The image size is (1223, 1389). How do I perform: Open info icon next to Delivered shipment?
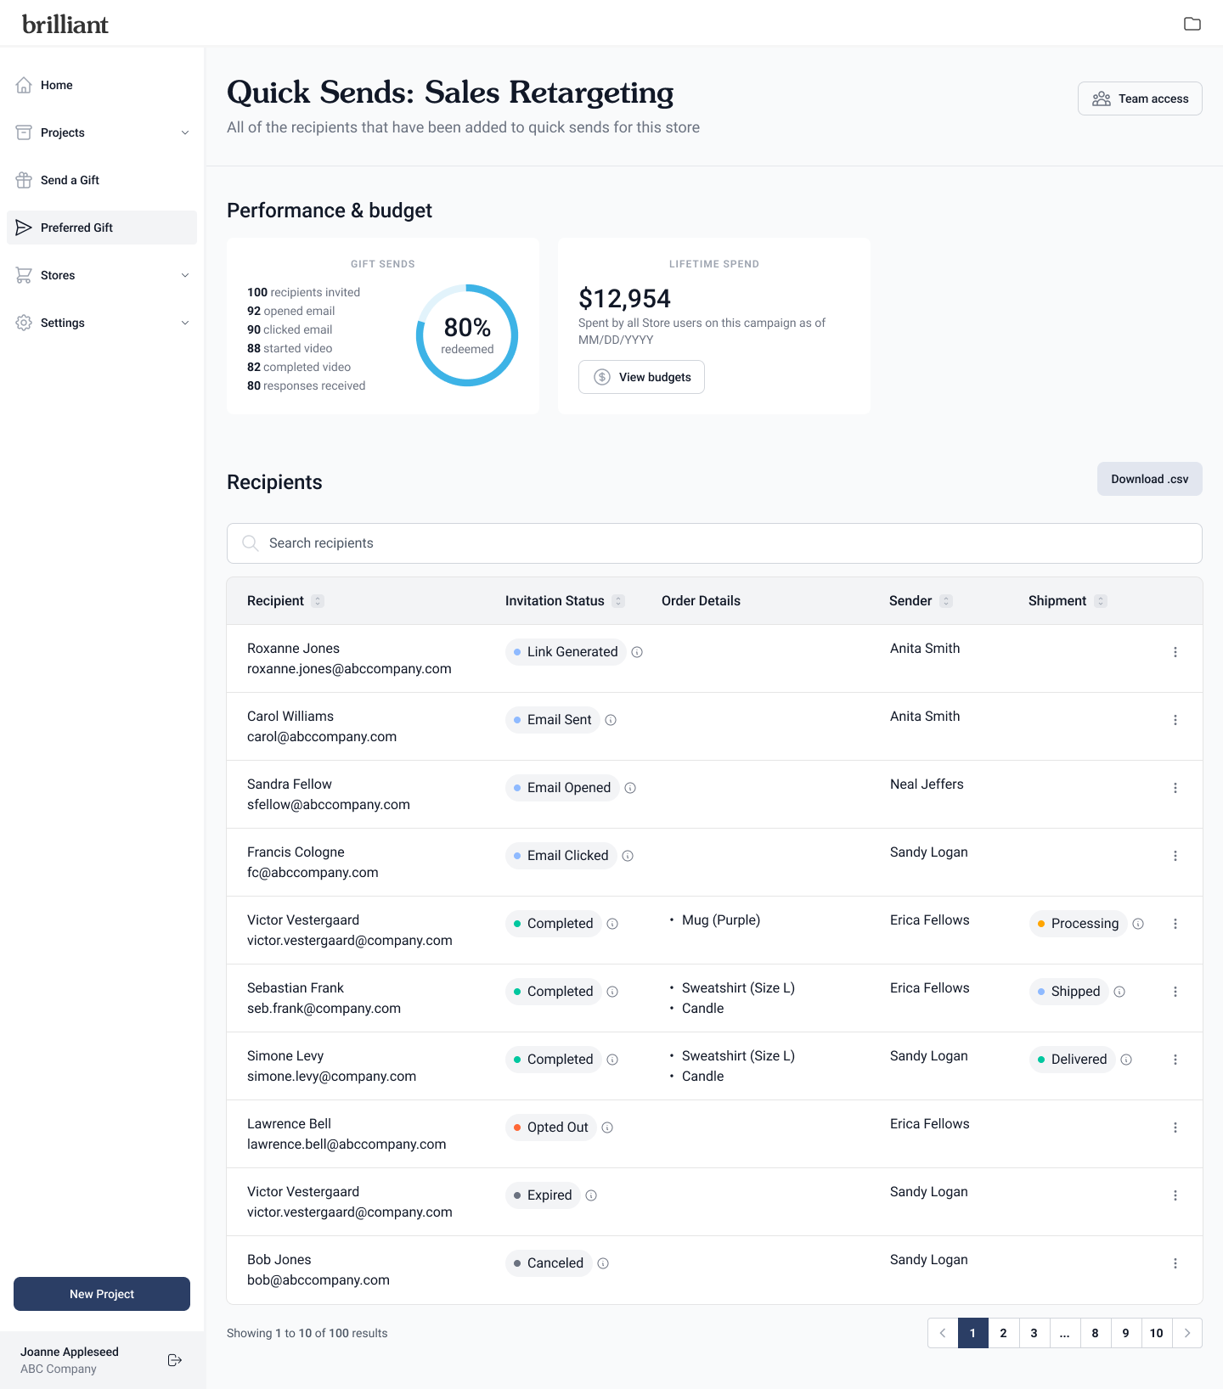coord(1126,1060)
